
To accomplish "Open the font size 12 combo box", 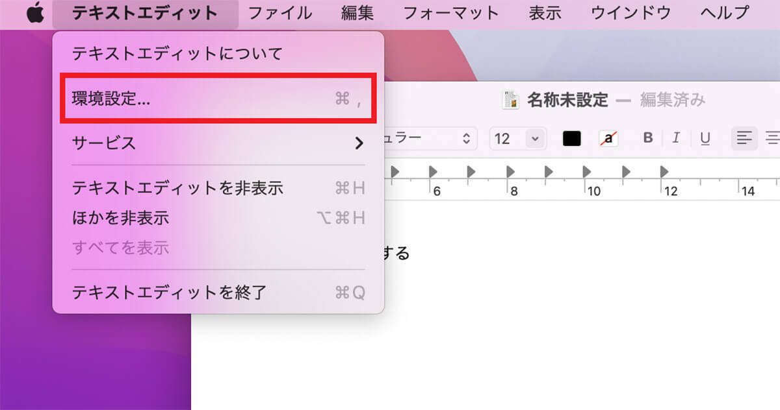I will click(517, 138).
